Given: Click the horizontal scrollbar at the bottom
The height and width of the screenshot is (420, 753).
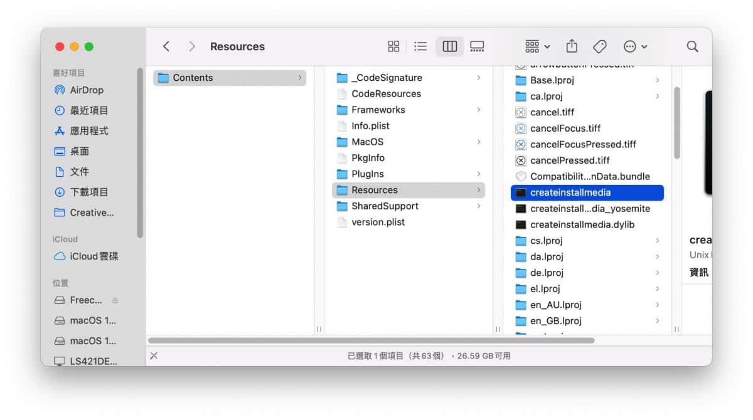Looking at the screenshot, I should (x=370, y=340).
